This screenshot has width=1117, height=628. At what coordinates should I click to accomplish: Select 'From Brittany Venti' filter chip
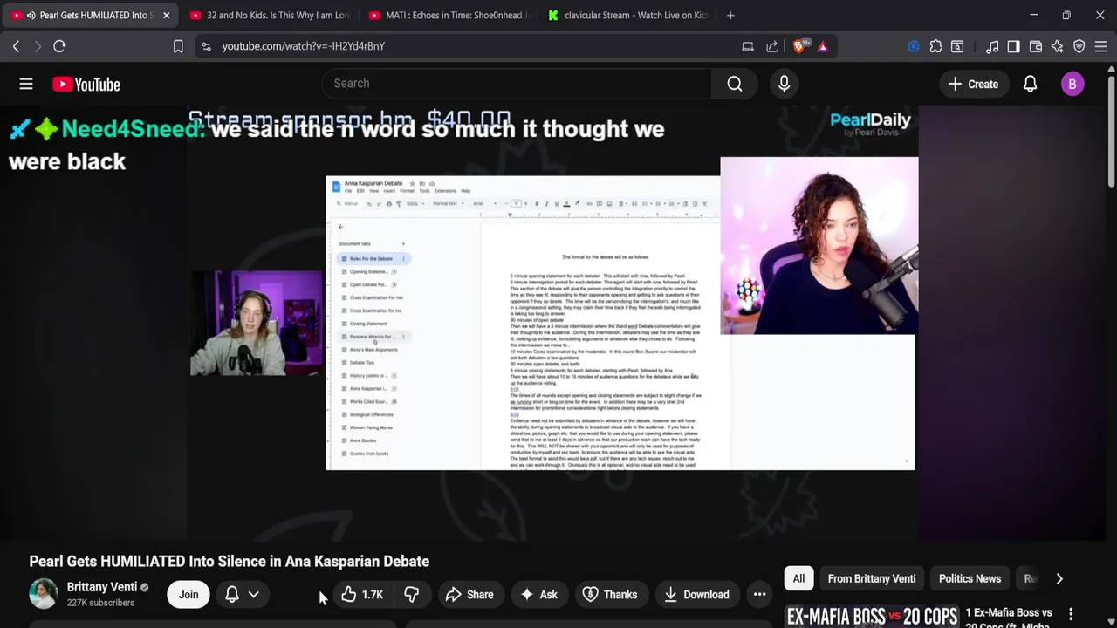coord(872,578)
